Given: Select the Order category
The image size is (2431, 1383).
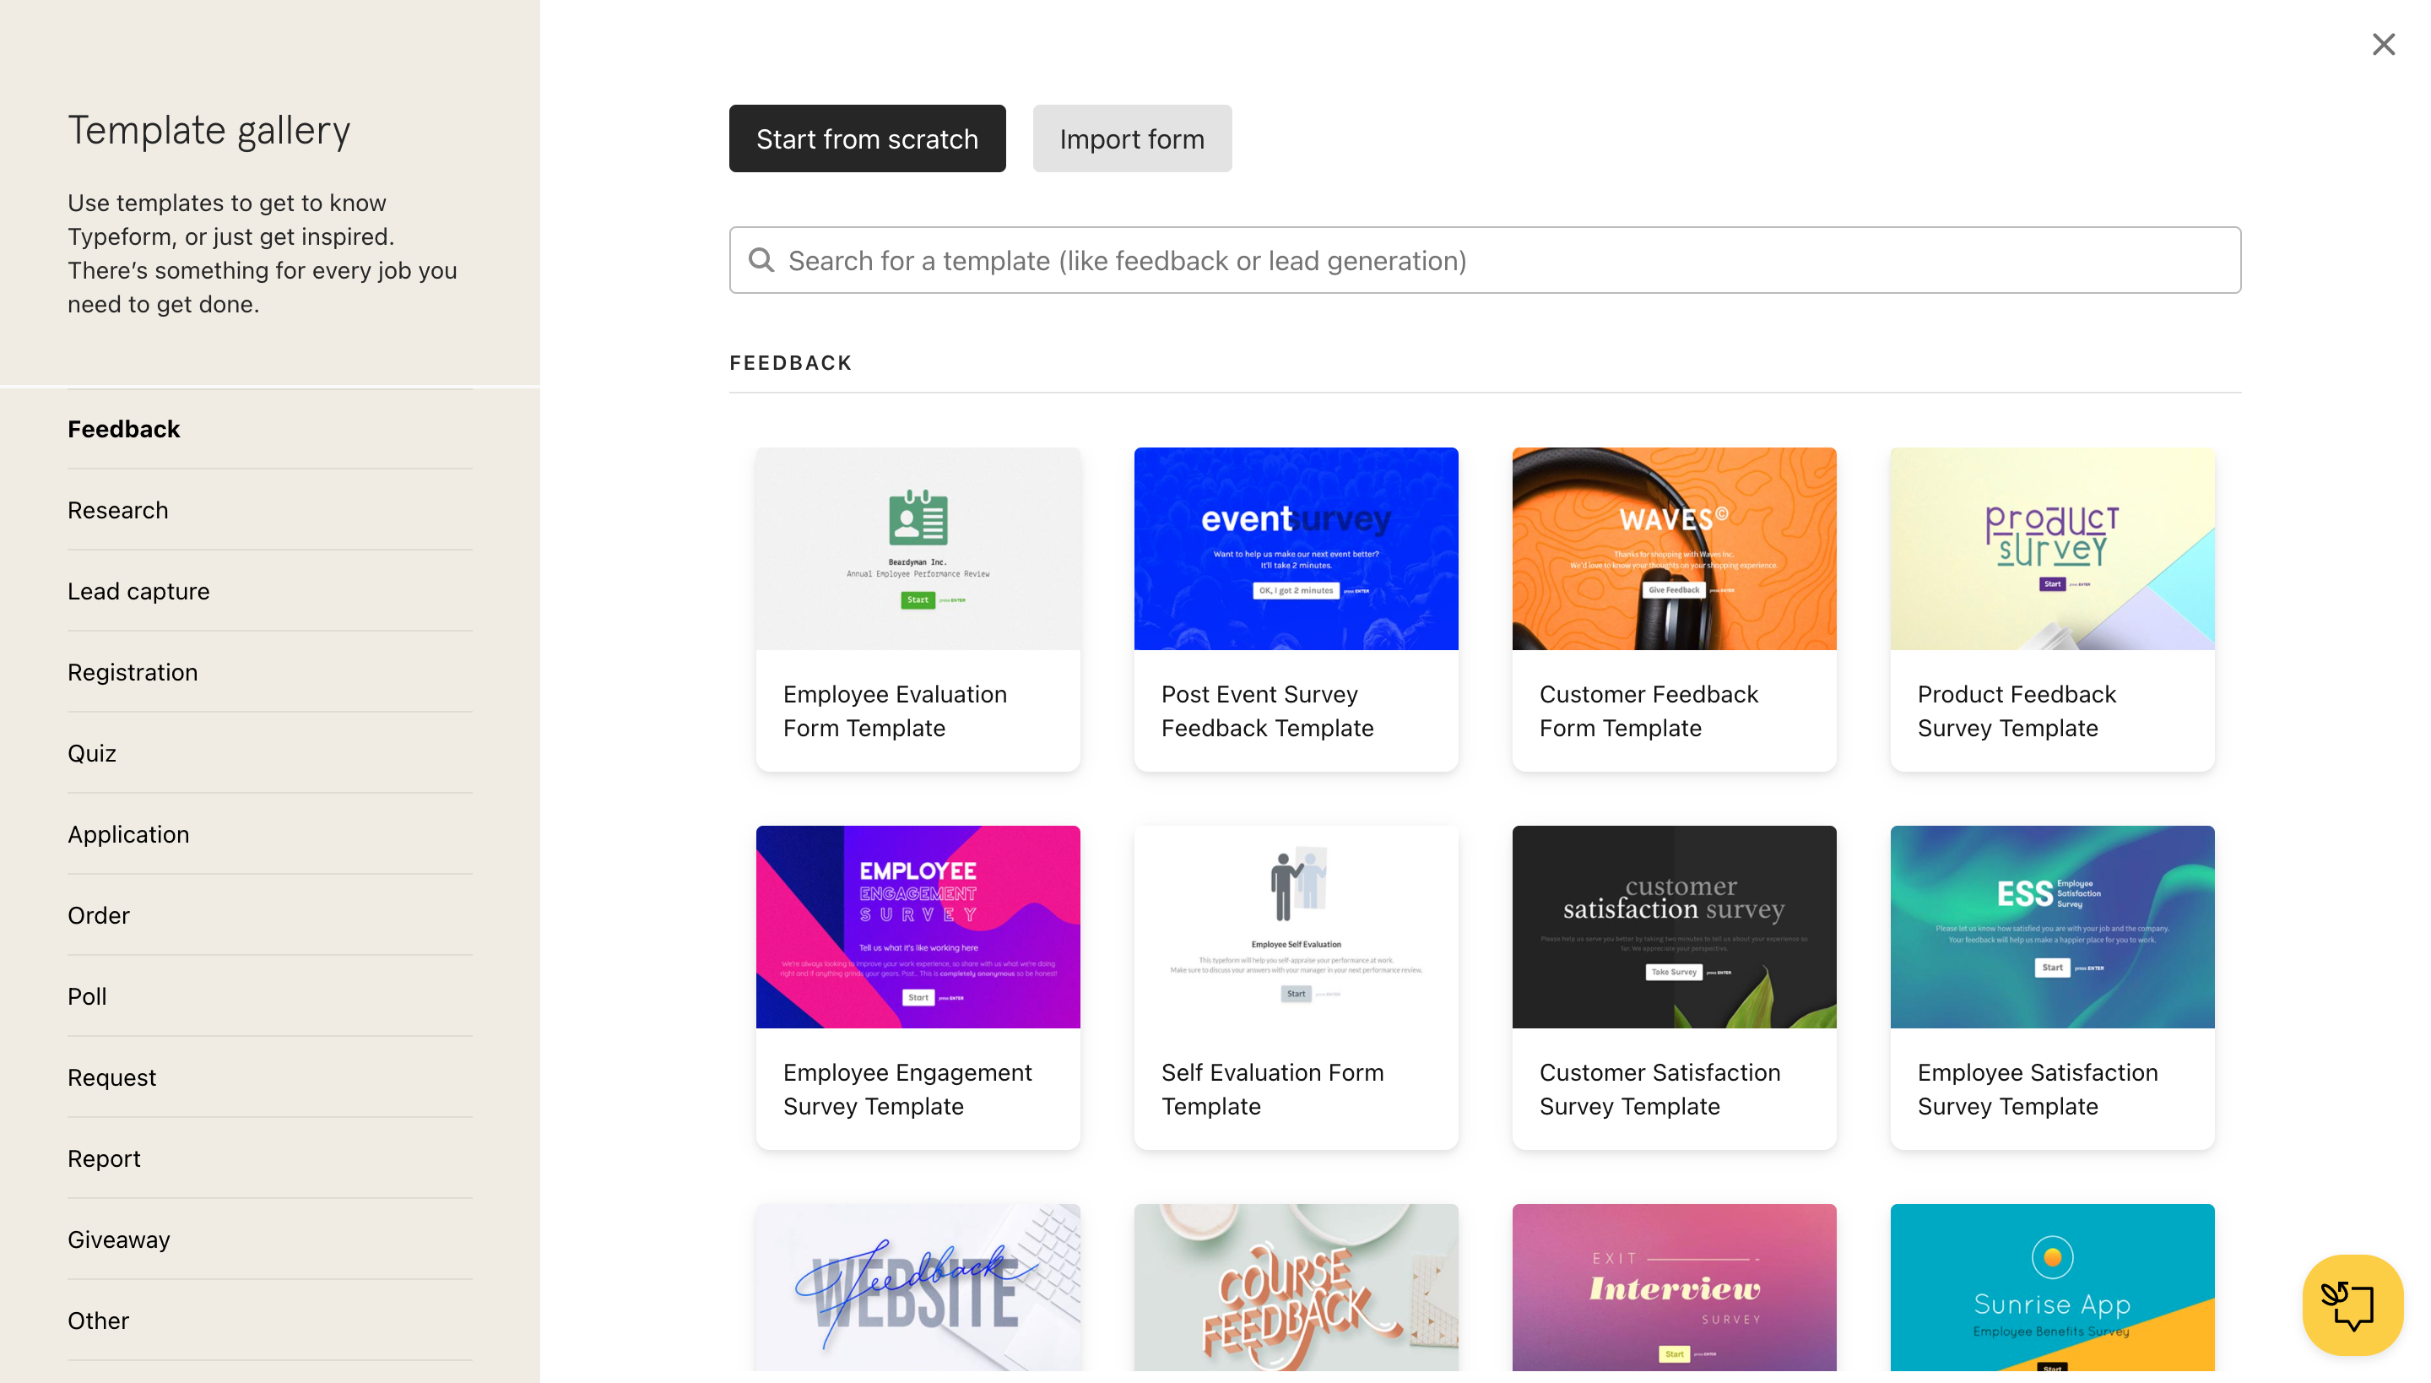Looking at the screenshot, I should click(270, 914).
